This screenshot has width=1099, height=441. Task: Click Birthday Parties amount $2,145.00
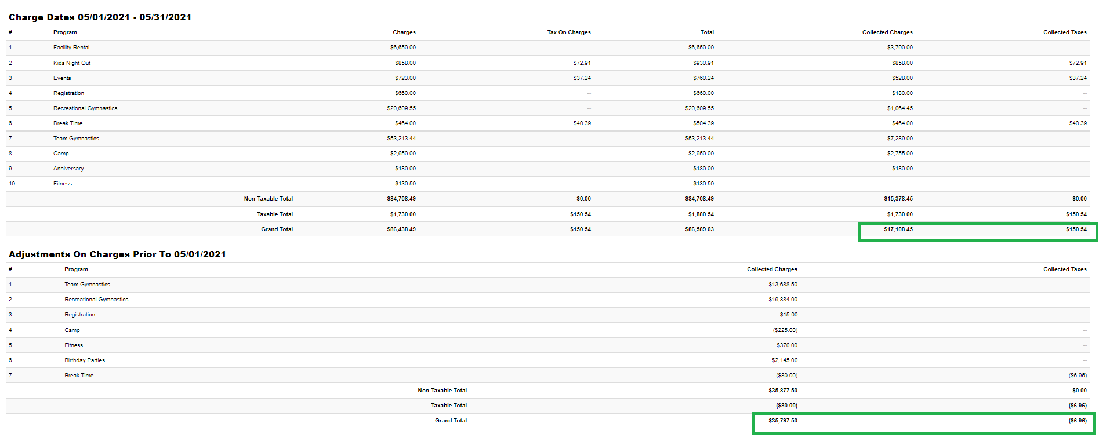tap(785, 360)
